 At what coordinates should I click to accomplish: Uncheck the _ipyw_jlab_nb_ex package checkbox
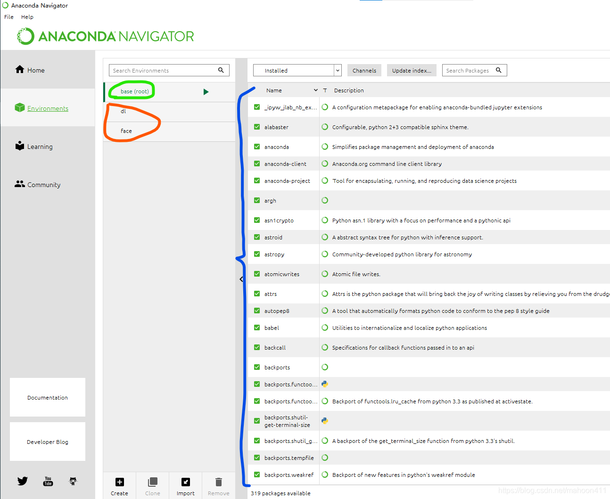pos(257,107)
